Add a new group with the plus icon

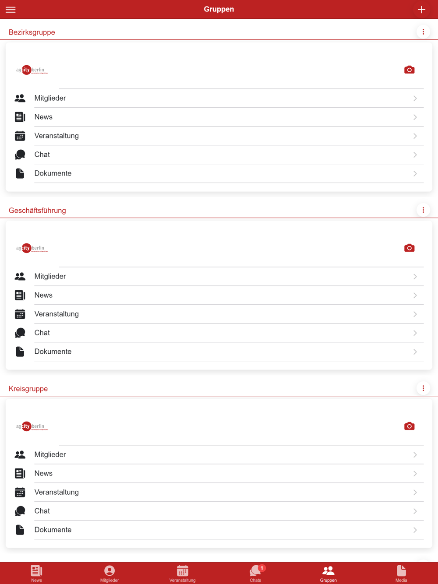[421, 10]
